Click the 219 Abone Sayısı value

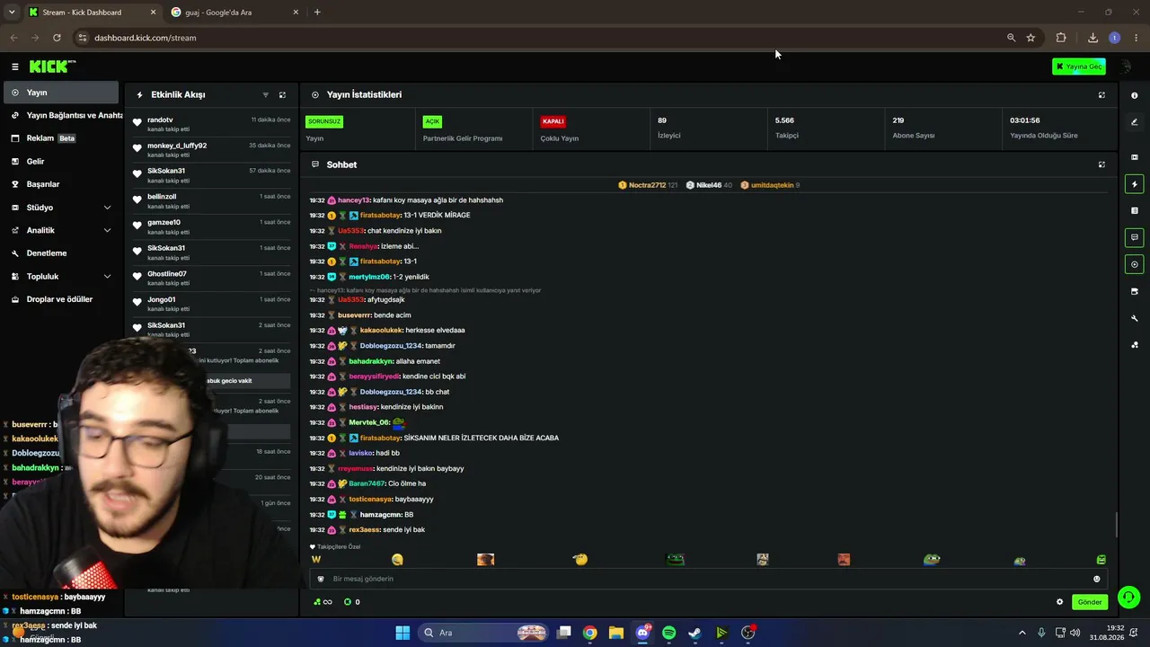point(898,120)
